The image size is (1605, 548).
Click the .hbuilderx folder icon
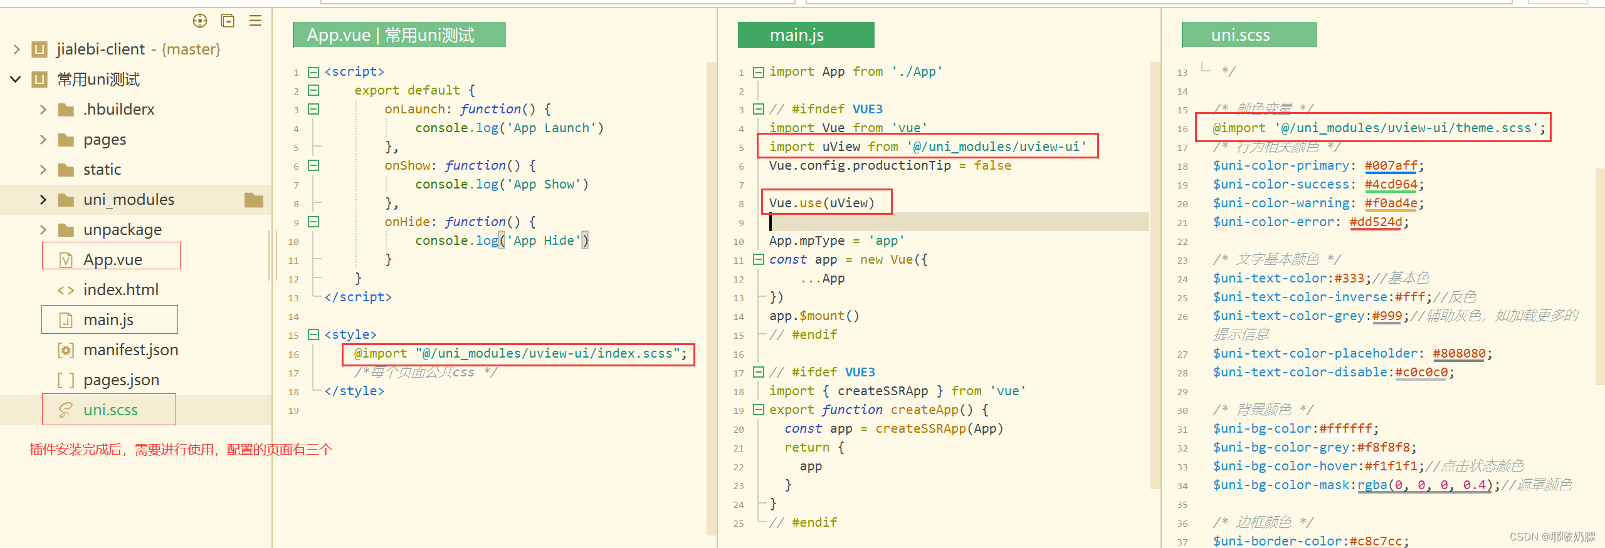pyautogui.click(x=66, y=110)
